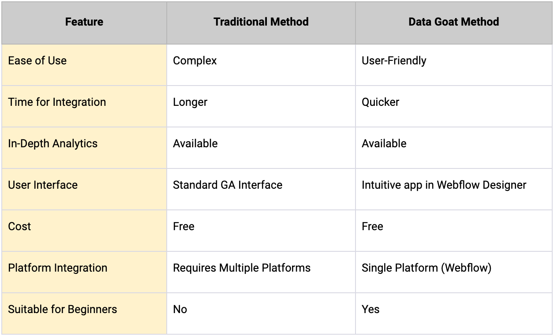The width and height of the screenshot is (554, 336).
Task: Select the Quicker cell
Action: (380, 102)
